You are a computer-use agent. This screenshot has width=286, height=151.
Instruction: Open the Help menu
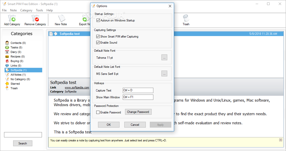click(50, 10)
